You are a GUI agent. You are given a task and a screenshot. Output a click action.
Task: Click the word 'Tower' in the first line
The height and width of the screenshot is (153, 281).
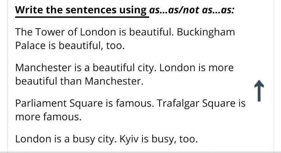pos(49,32)
